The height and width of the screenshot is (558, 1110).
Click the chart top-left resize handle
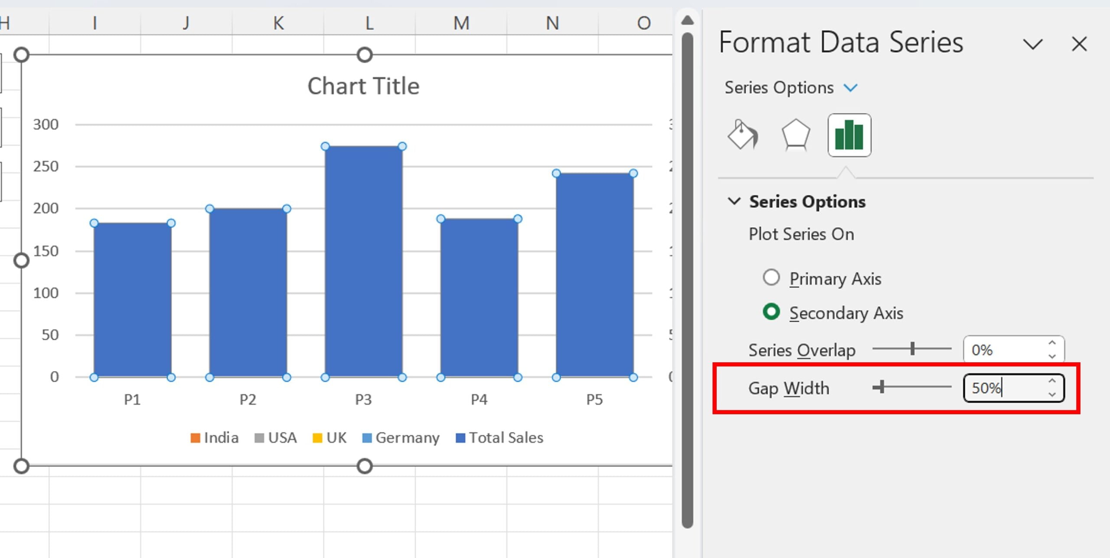pos(21,55)
